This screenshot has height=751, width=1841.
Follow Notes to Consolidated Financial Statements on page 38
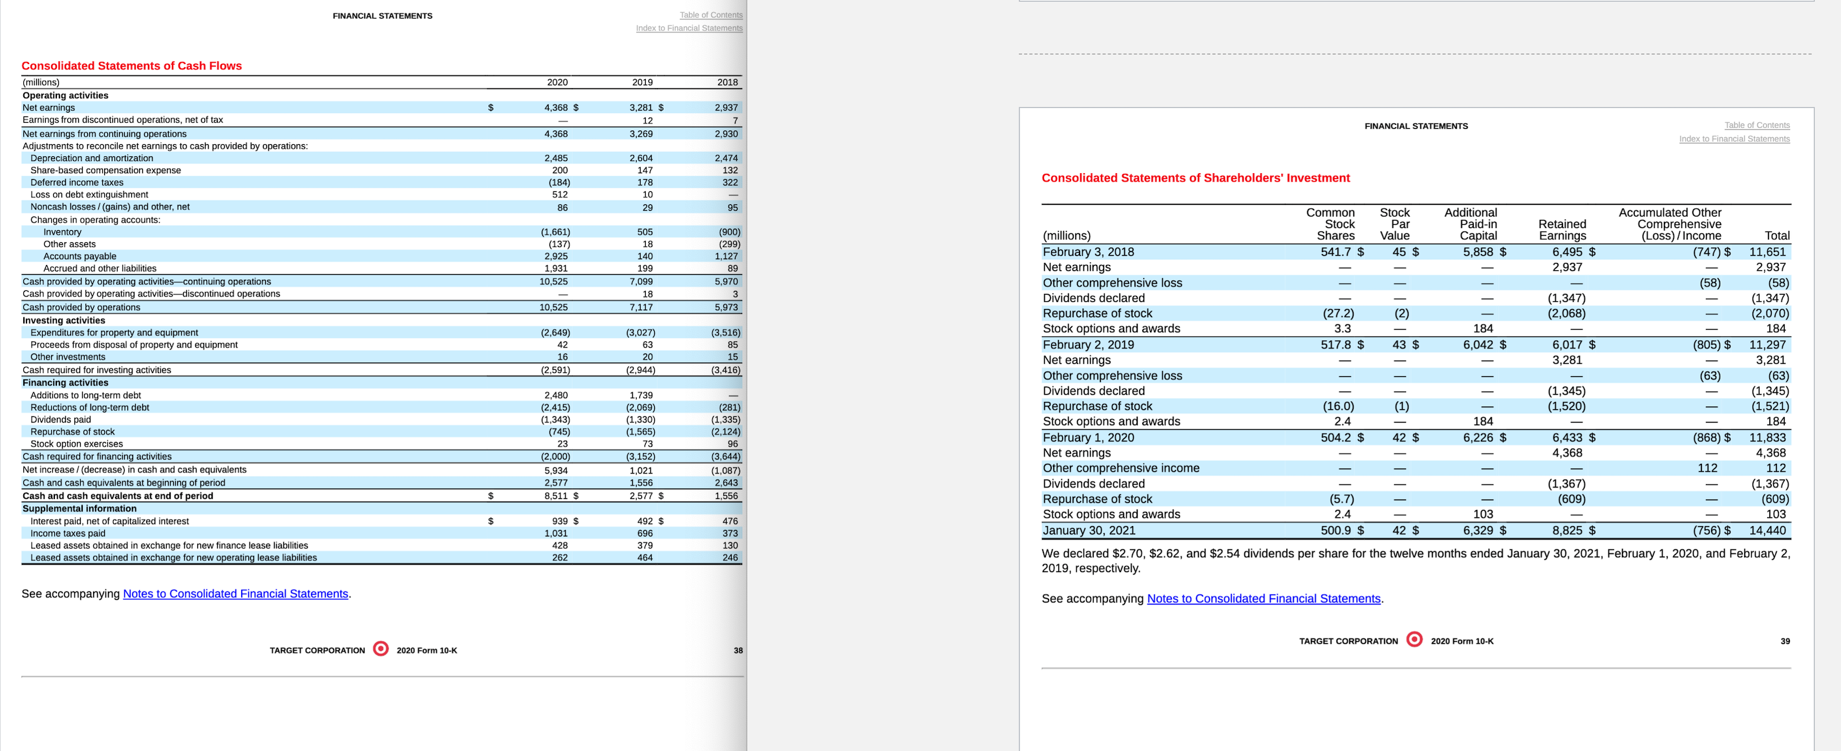click(x=235, y=593)
